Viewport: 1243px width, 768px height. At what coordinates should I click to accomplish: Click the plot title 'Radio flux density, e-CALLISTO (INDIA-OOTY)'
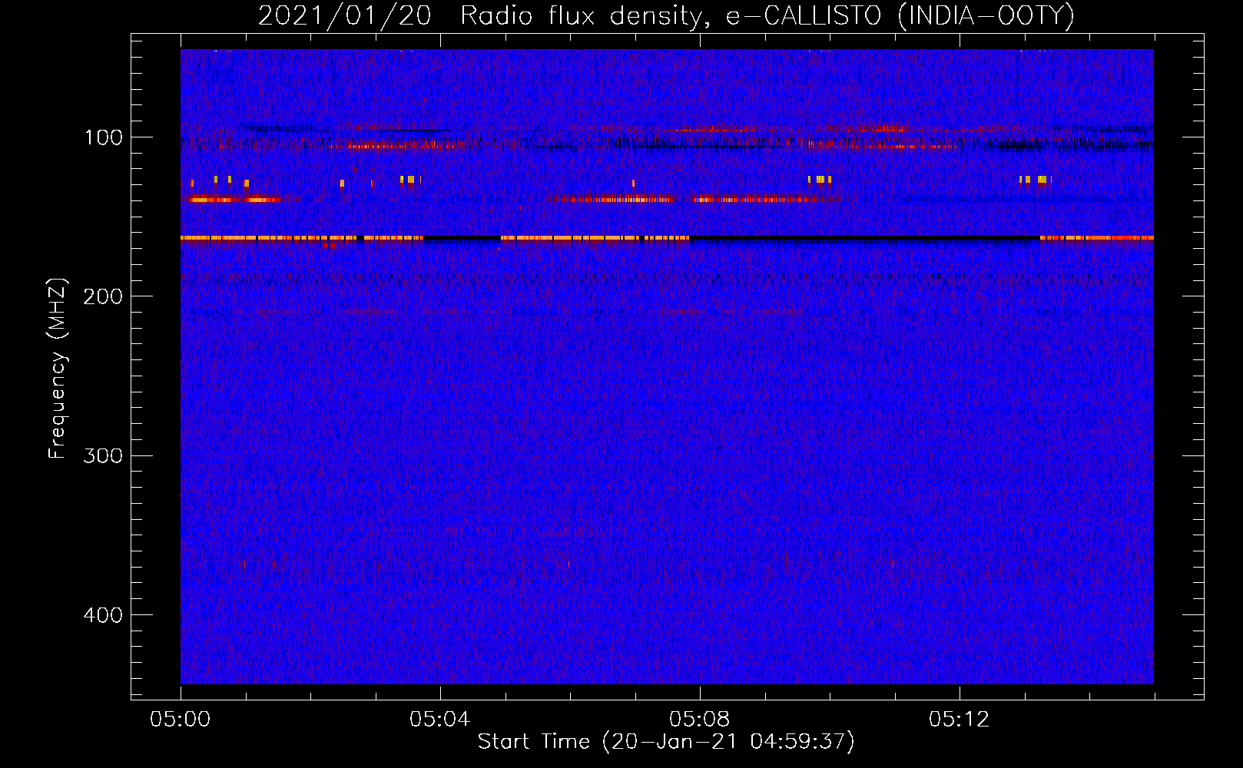767,15
